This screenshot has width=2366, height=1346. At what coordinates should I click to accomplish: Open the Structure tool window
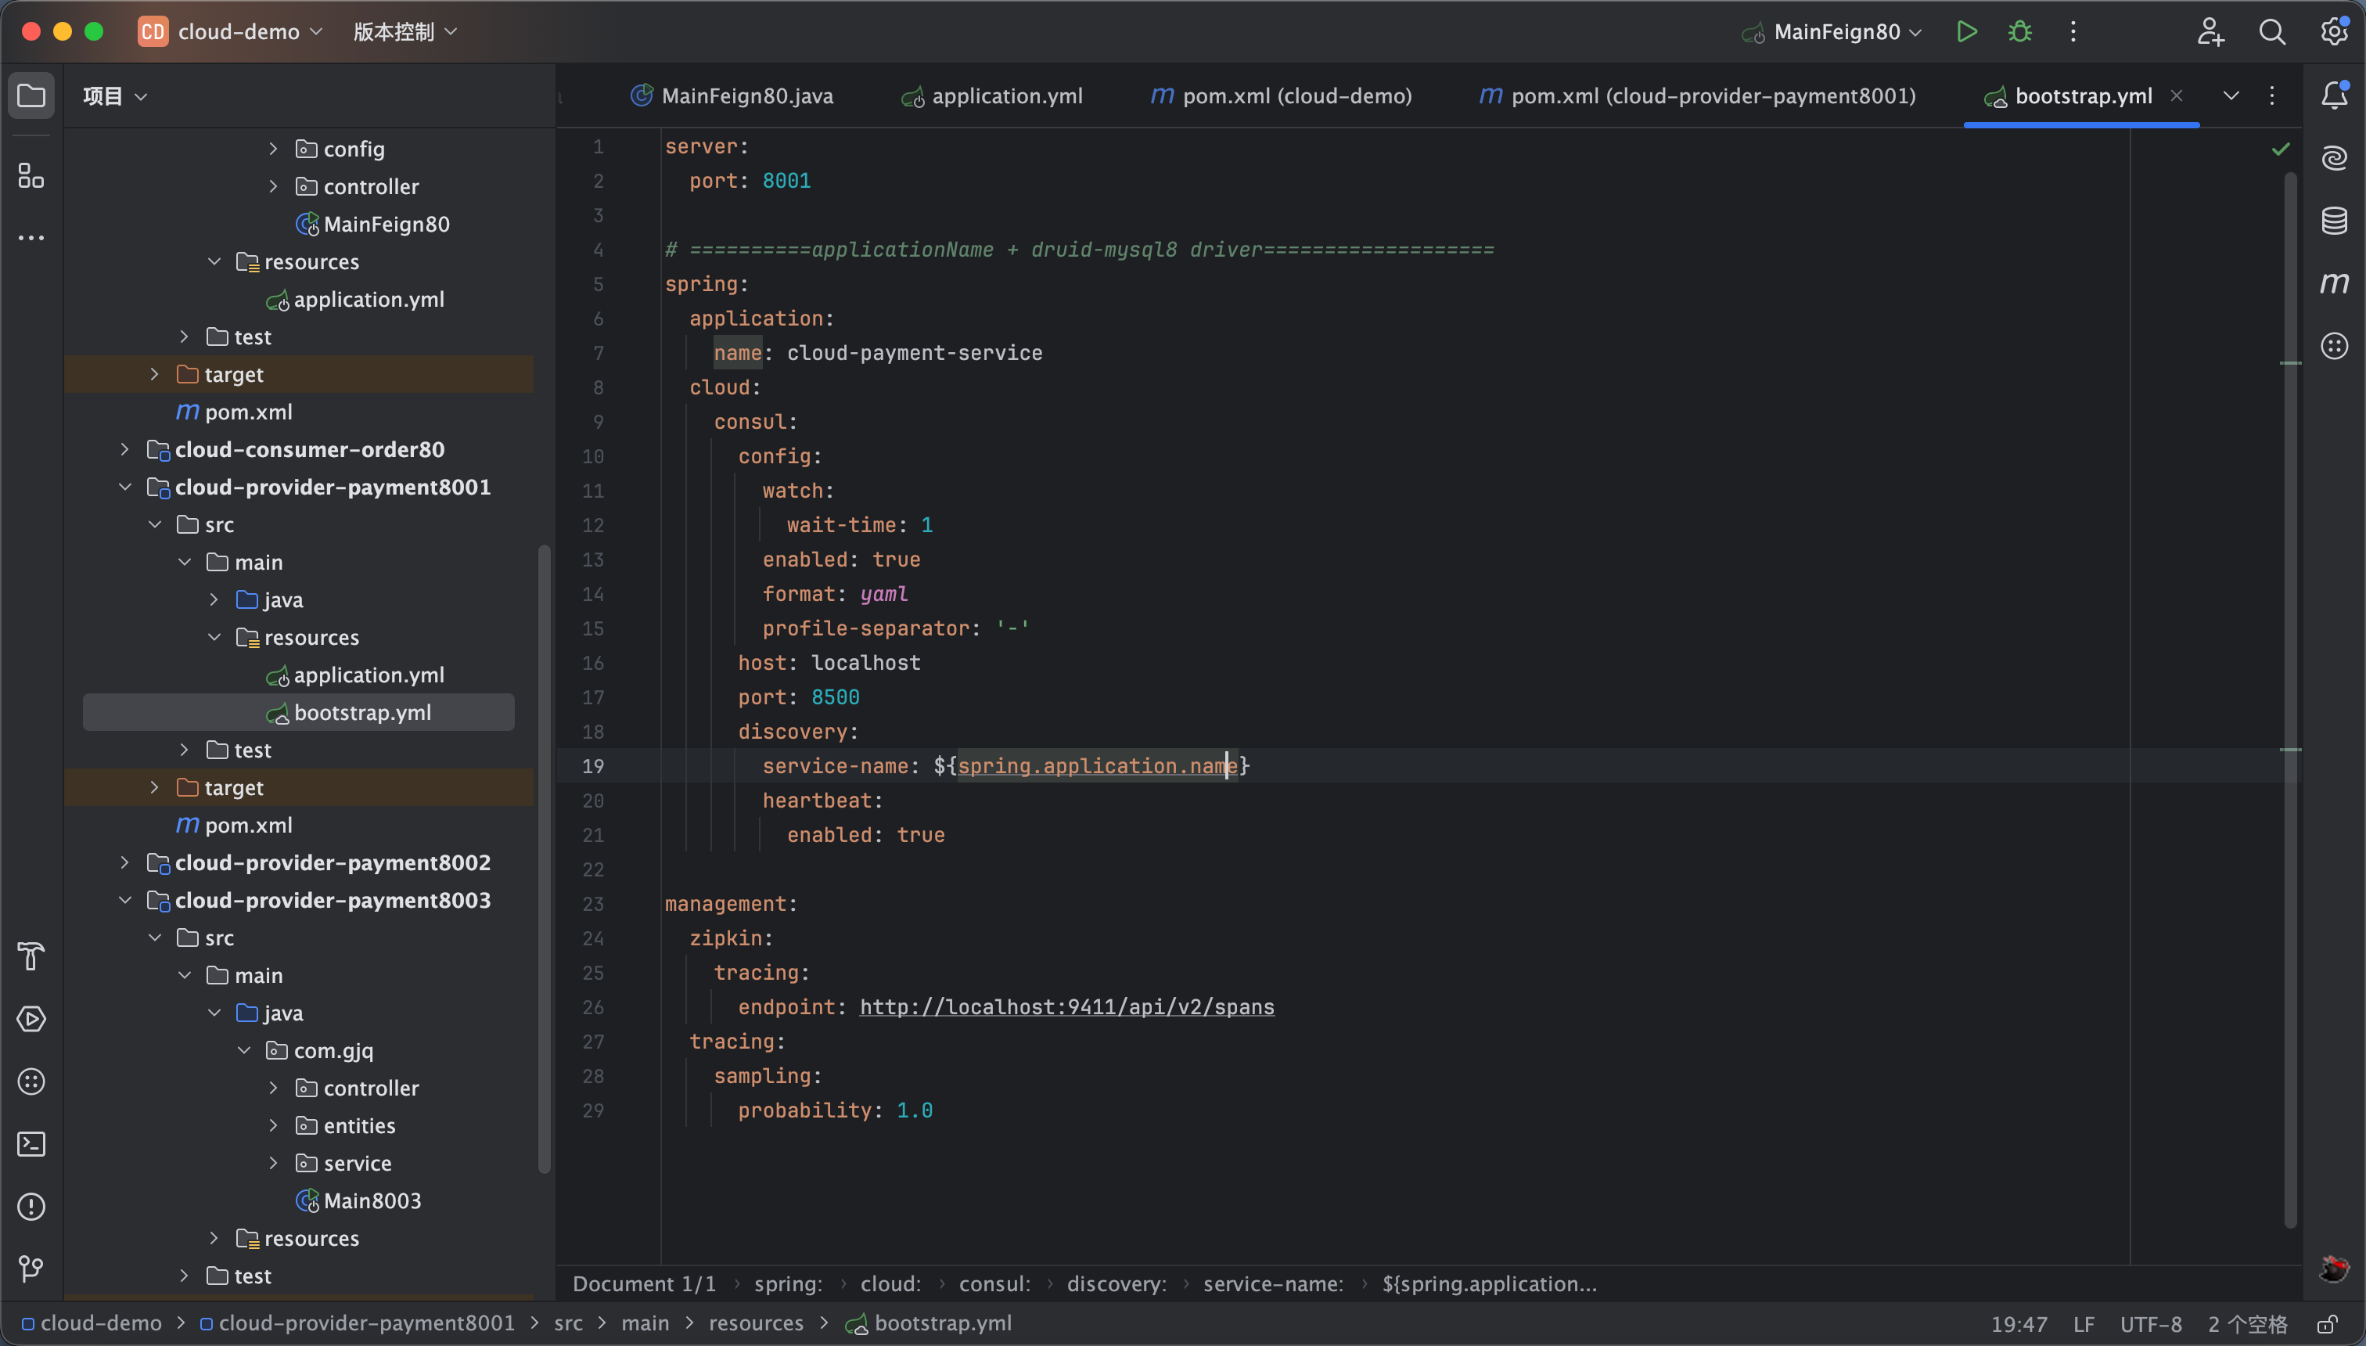click(x=31, y=175)
